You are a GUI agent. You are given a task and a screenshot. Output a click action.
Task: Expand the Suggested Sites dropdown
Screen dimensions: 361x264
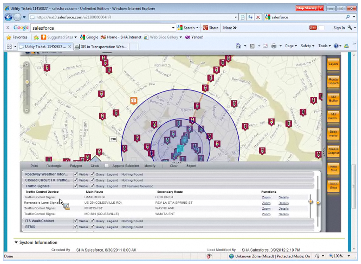pos(76,37)
